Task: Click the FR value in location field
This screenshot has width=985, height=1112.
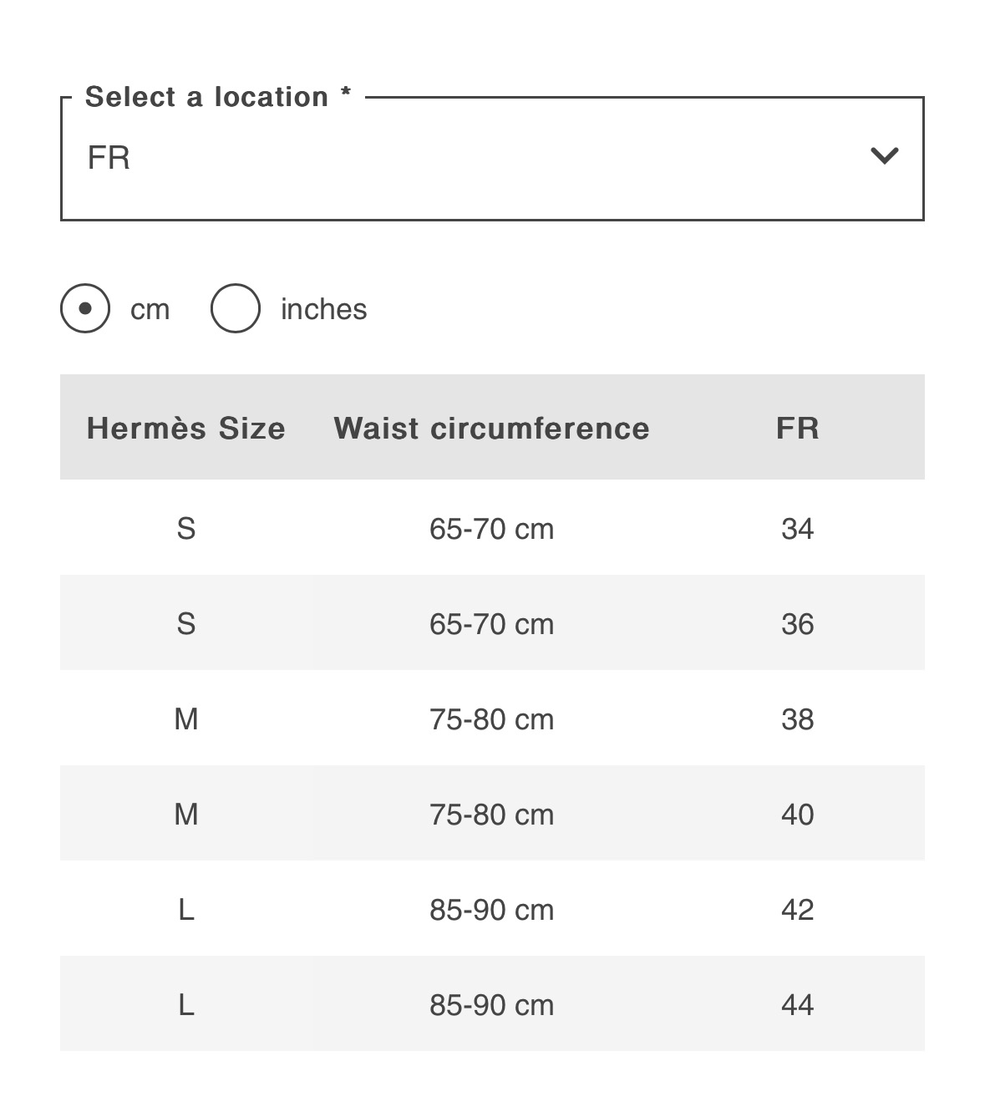Action: (x=109, y=158)
